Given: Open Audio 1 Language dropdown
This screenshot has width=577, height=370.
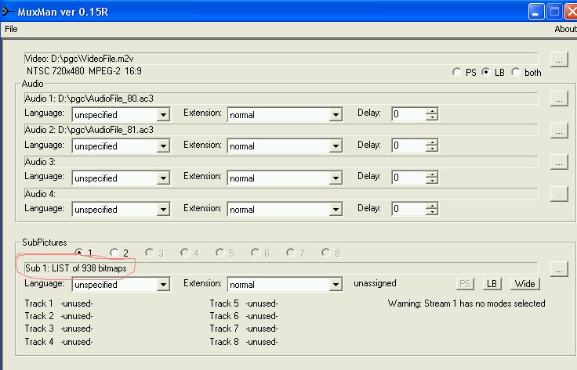Looking at the screenshot, I should coord(163,114).
